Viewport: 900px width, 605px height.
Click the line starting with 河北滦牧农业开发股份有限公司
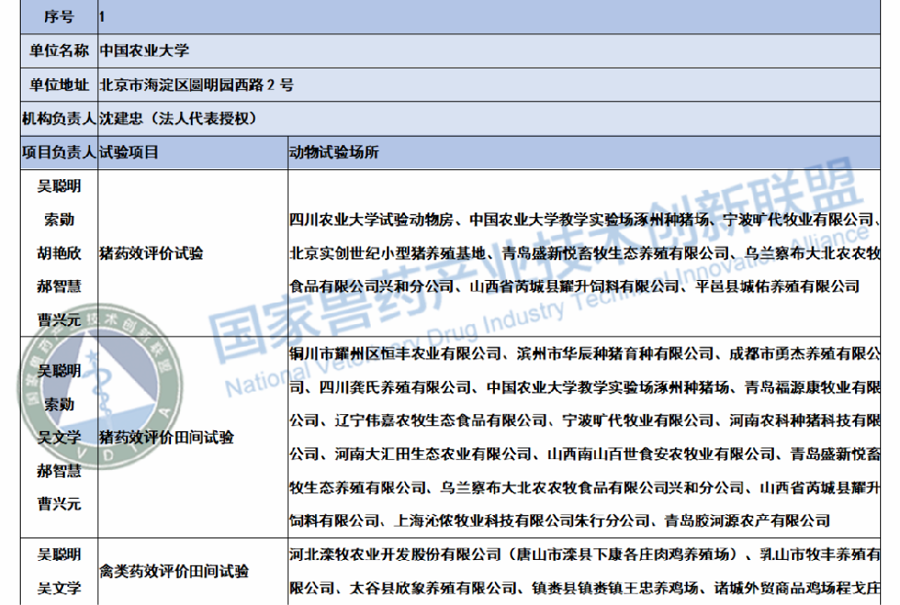tap(584, 555)
